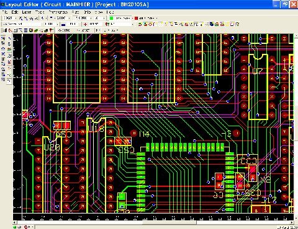Select the red K icon in left palette
The height and width of the screenshot is (229, 298).
(9, 62)
